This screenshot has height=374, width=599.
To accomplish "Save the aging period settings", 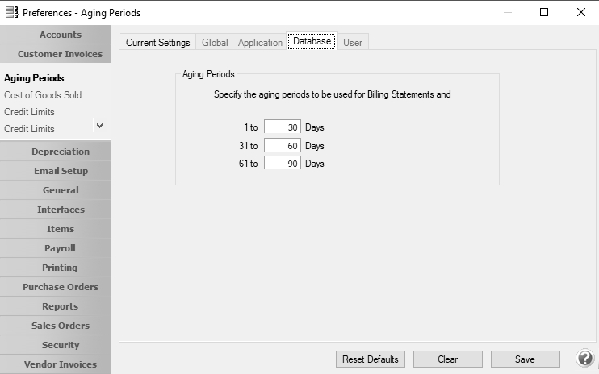I will pos(525,359).
